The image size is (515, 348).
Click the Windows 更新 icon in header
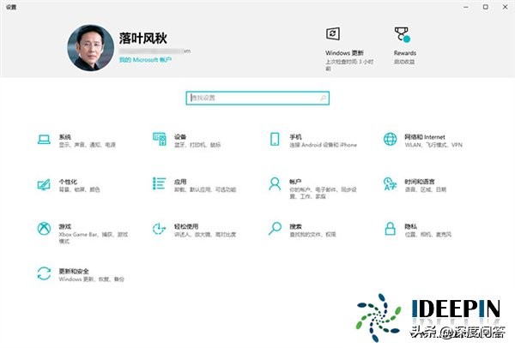(x=333, y=33)
